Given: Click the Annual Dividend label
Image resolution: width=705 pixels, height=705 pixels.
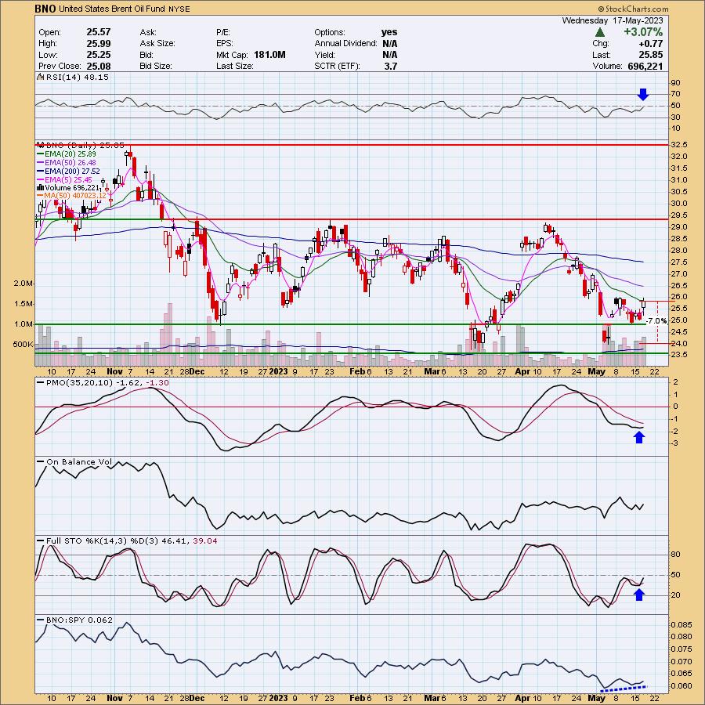Looking at the screenshot, I should coord(345,44).
